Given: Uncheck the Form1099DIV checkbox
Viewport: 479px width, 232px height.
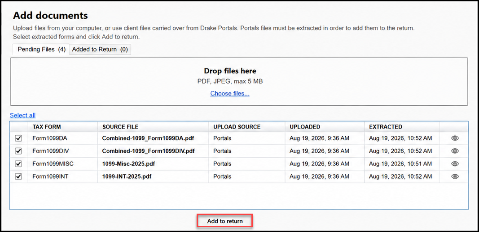Looking at the screenshot, I should pyautogui.click(x=18, y=151).
